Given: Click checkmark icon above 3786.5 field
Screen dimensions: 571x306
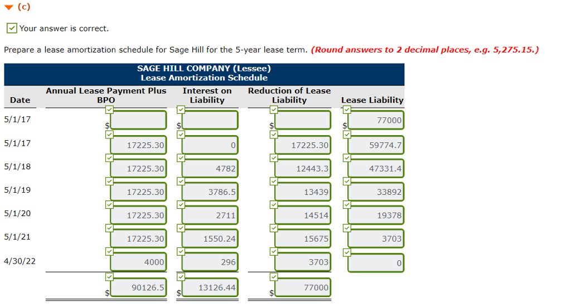Looking at the screenshot, I should pyautogui.click(x=181, y=181).
